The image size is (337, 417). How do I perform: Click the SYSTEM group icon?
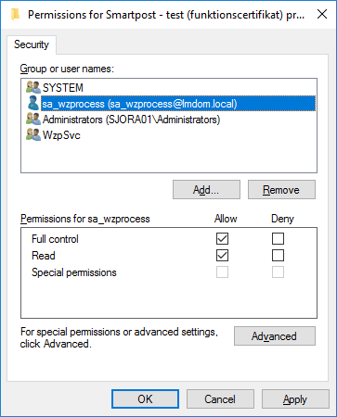33,87
